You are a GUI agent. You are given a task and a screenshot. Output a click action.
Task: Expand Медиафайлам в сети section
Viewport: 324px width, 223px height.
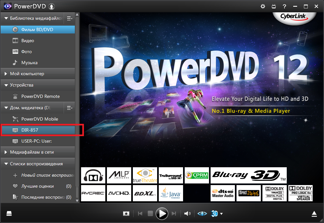6,152
